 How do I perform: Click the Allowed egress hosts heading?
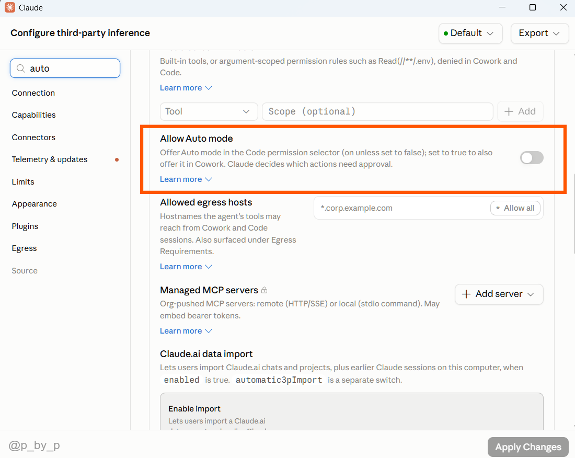(206, 202)
